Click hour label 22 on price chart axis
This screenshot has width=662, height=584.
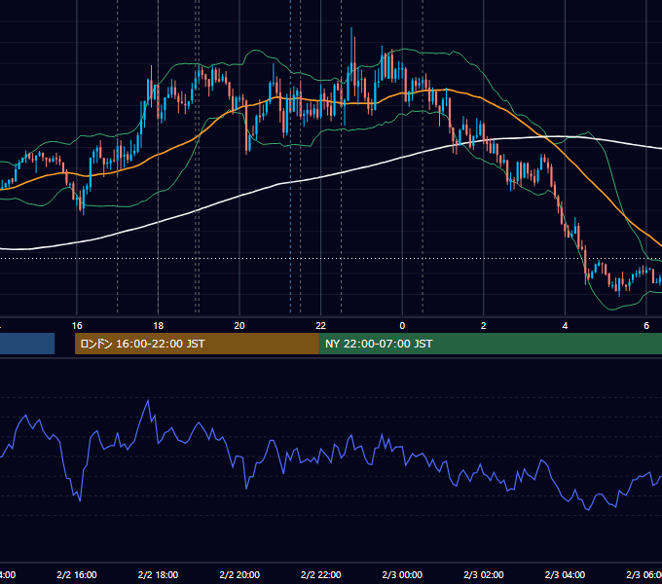(321, 326)
